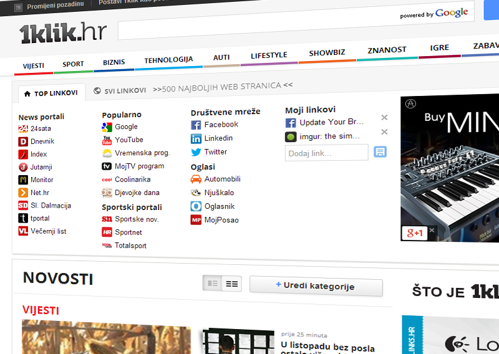Click the tportal black t icon
The width and height of the screenshot is (499, 354).
23,218
